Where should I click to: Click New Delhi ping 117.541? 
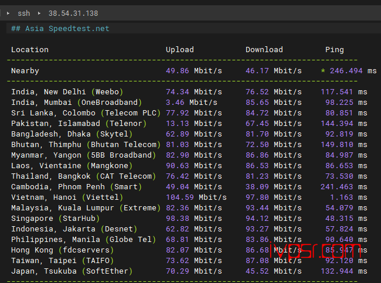coord(336,92)
